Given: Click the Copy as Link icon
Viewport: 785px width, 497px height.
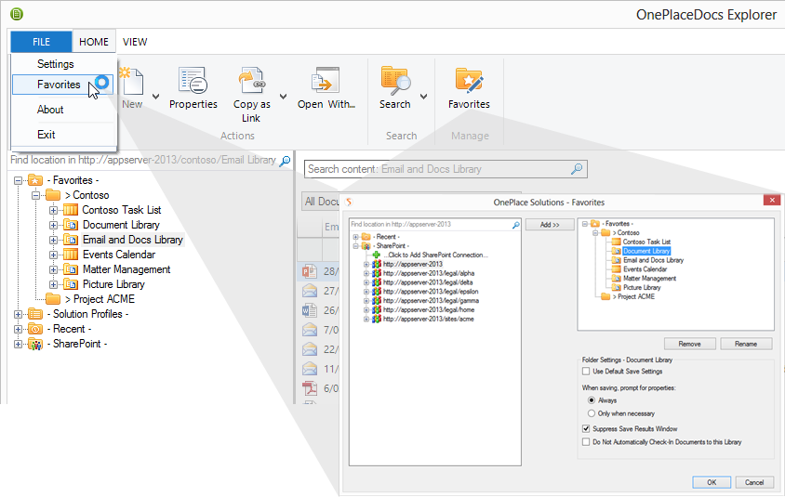Looking at the screenshot, I should click(x=251, y=82).
